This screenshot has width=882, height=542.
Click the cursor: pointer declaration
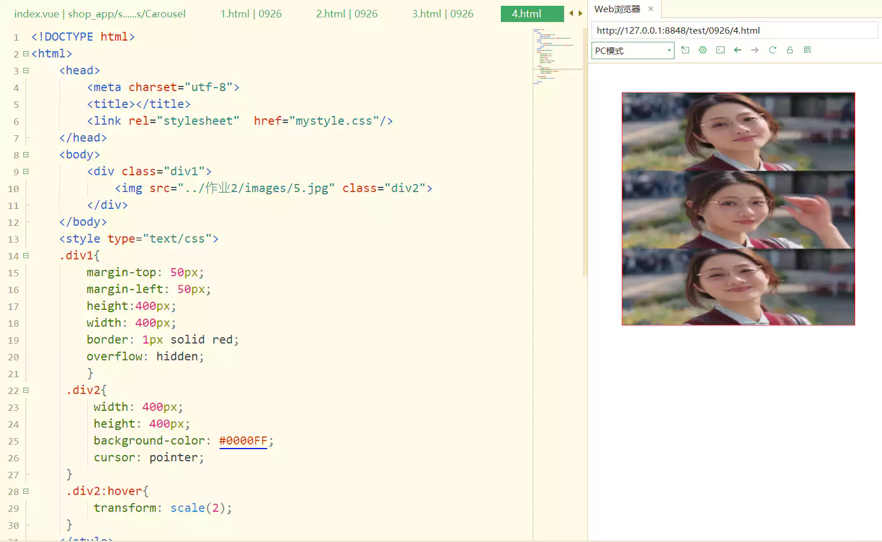click(x=149, y=457)
